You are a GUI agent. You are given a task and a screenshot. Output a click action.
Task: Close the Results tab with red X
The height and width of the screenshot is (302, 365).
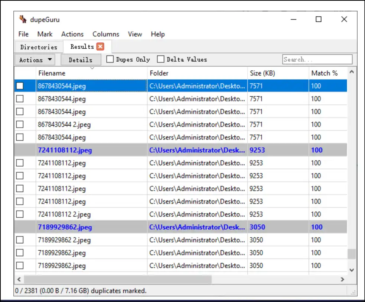point(100,46)
